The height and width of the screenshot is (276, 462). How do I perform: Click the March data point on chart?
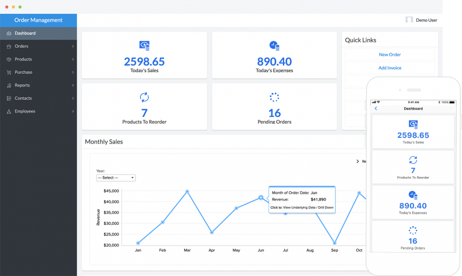click(187, 191)
